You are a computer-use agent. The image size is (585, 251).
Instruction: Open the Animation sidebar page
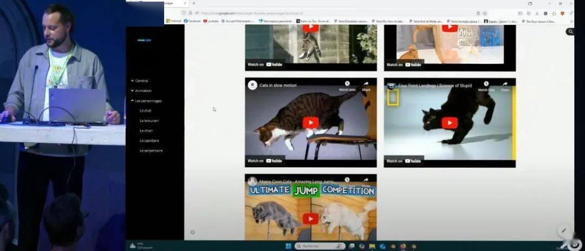(x=143, y=90)
